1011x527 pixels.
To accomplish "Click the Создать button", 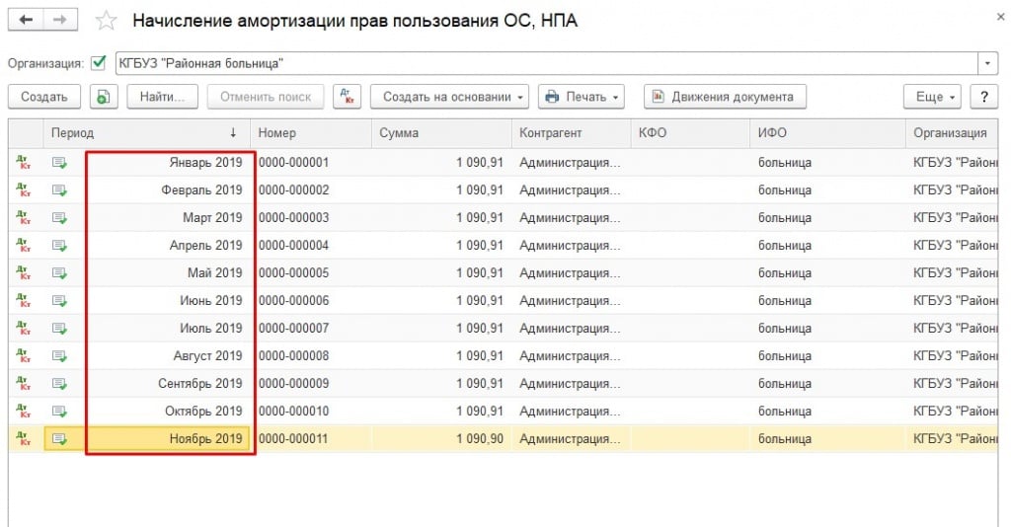I will click(x=44, y=97).
